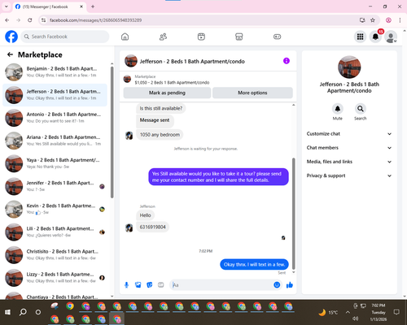Send a thumbs-up like
The image size is (407, 325).
(290, 285)
